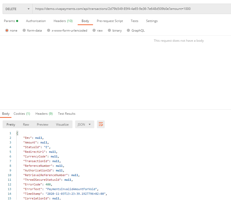
Task: Click the "CorrelationId": null line
Action: point(42,198)
